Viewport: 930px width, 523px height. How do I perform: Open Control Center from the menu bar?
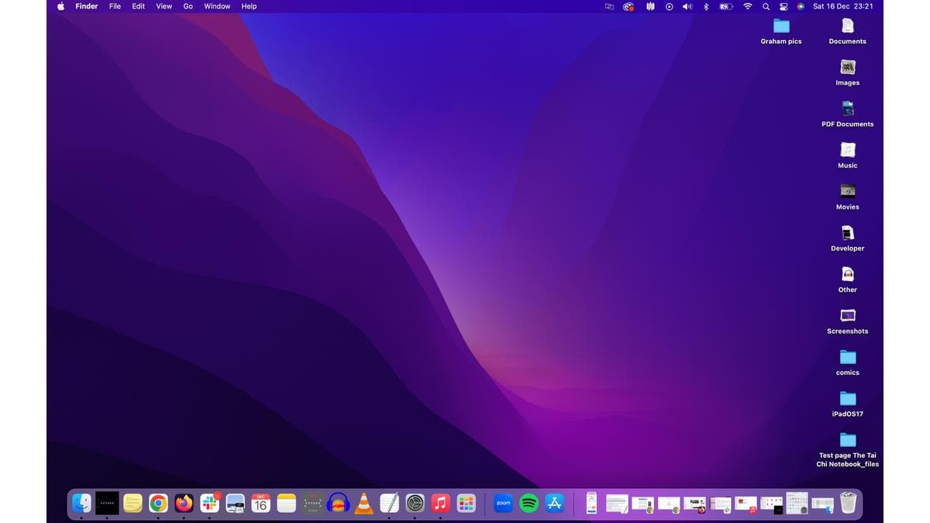click(x=784, y=6)
